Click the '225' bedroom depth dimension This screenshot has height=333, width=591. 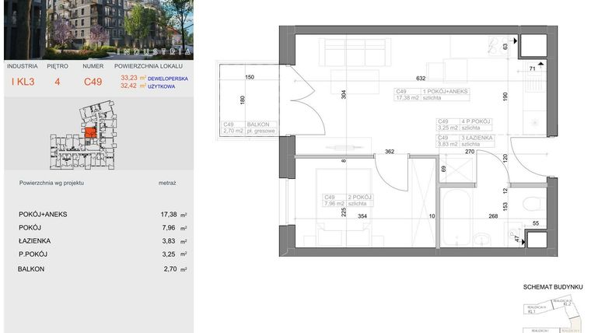(x=344, y=212)
